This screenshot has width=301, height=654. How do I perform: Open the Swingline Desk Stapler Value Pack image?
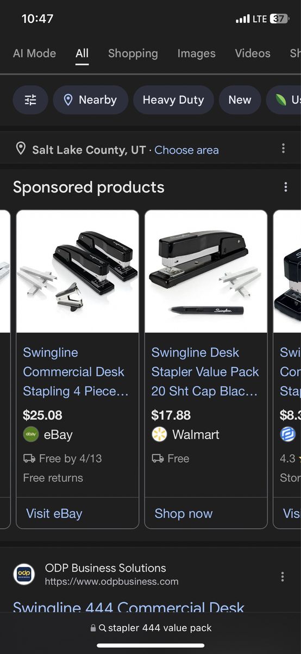pos(206,271)
